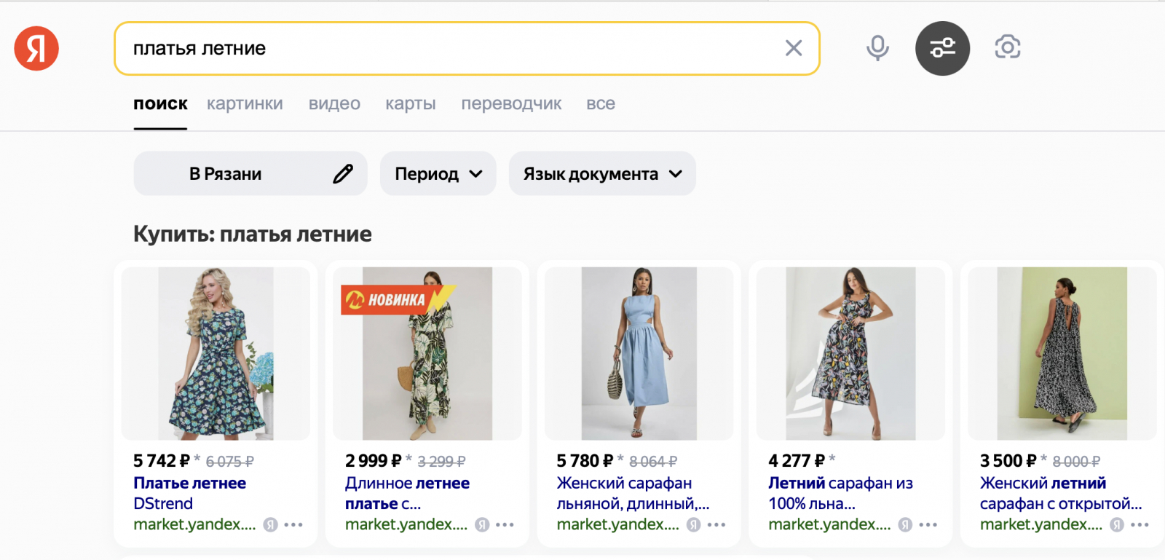Image resolution: width=1165 pixels, height=560 pixels.
Task: Open three-dot menu under Летний сарафан из льна
Action: [928, 524]
